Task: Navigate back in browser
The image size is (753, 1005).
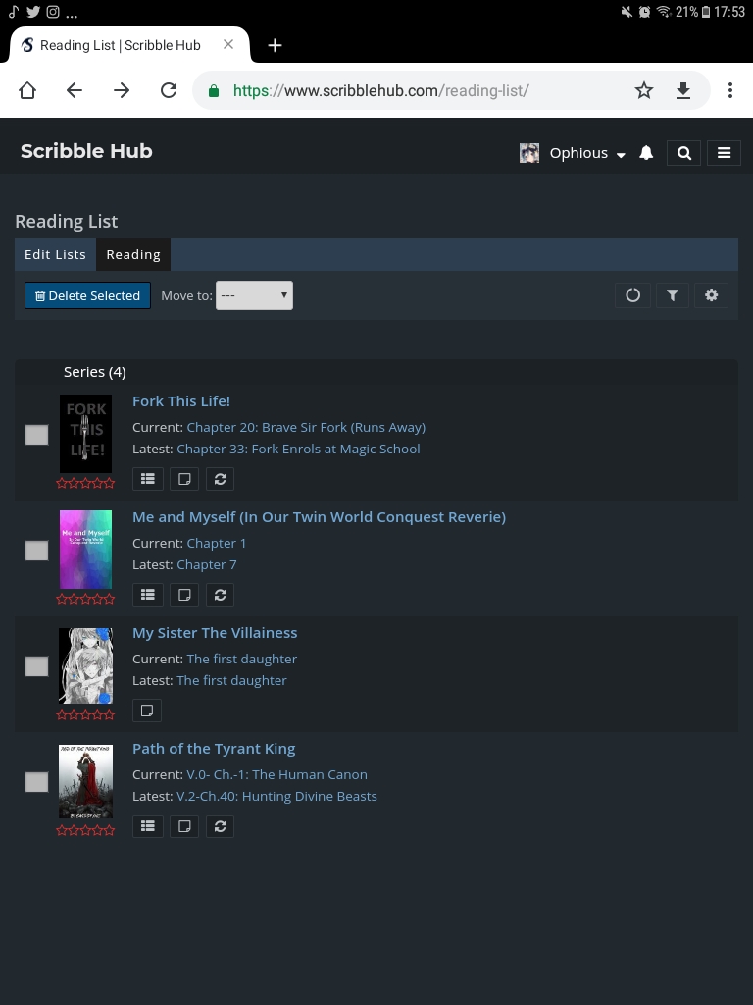Action: [x=75, y=90]
